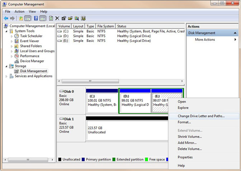The image size is (241, 171).
Task: Click the Up one level folder icon
Action: click(x=21, y=18)
